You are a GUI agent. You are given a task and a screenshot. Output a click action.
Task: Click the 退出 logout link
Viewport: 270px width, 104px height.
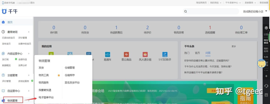coord(32,3)
